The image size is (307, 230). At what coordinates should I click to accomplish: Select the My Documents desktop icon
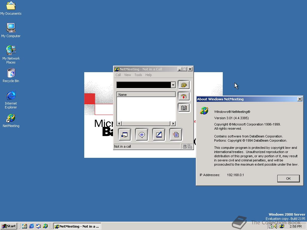[x=11, y=8]
